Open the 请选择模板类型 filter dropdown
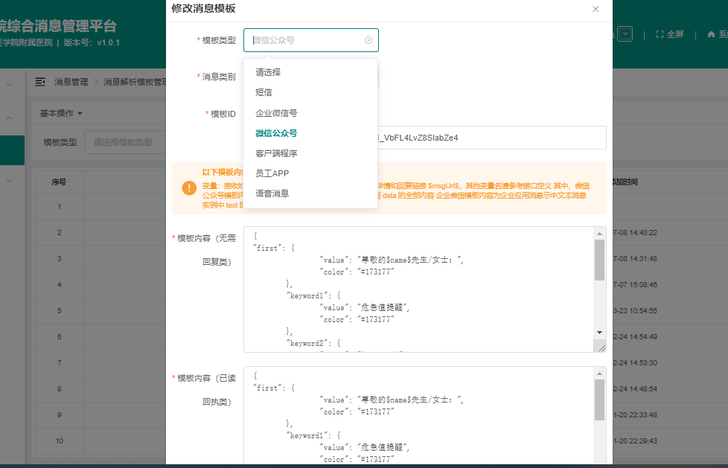 pos(123,142)
